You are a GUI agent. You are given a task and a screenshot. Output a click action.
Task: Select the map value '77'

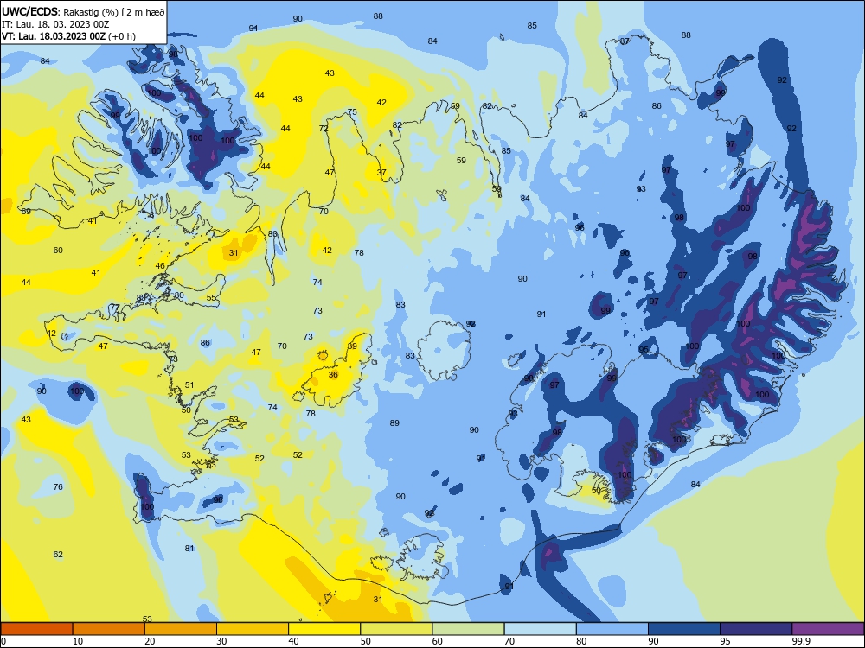[115, 307]
